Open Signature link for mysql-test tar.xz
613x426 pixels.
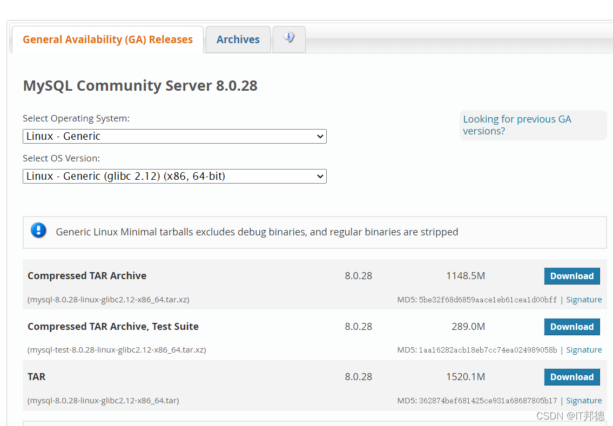click(x=584, y=350)
